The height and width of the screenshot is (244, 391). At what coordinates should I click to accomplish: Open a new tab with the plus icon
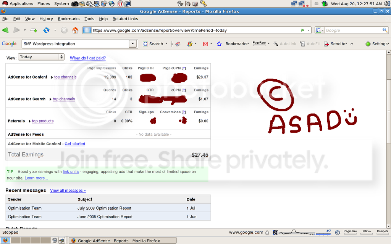click(34, 30)
